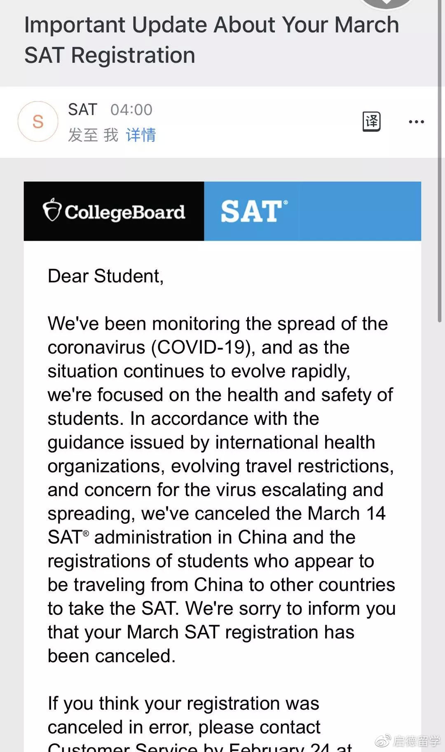Tap the Weibo eye logo watermark
This screenshot has height=752, width=445.
pyautogui.click(x=382, y=740)
